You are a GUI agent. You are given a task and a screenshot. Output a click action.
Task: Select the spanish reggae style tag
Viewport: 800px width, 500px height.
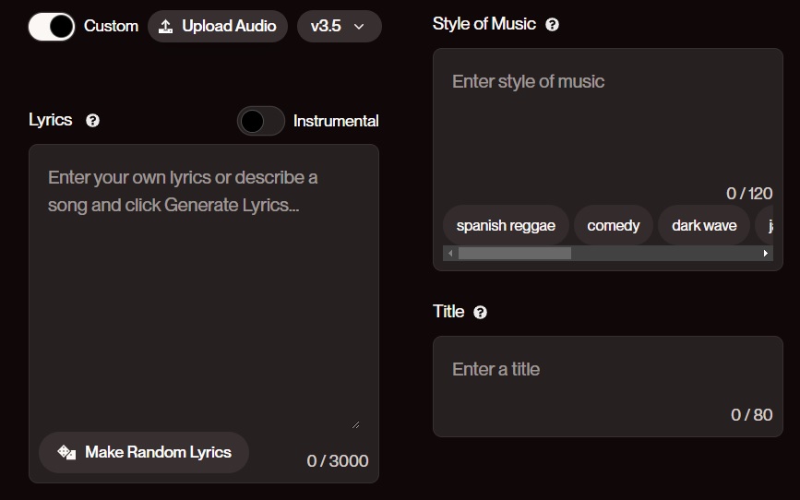click(x=506, y=225)
